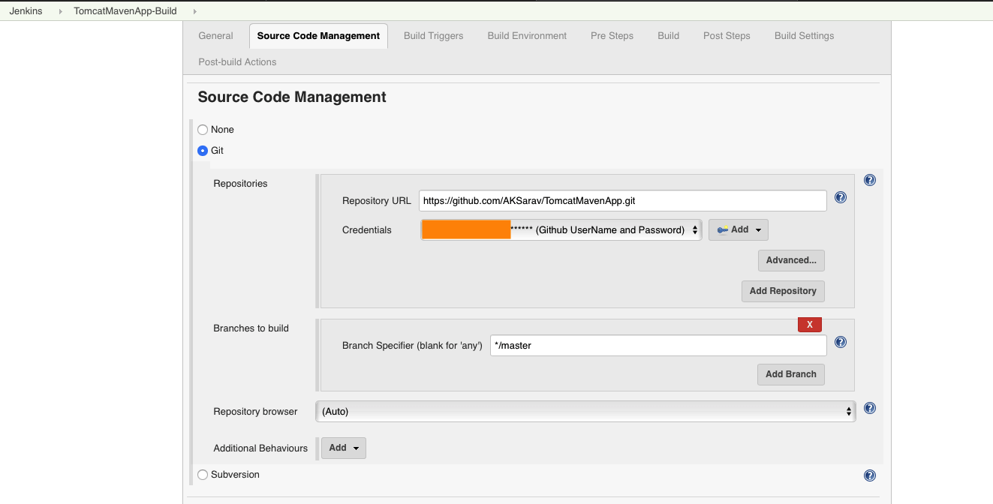Open help for Branch Specifier field
This screenshot has height=504, width=993.
point(841,342)
